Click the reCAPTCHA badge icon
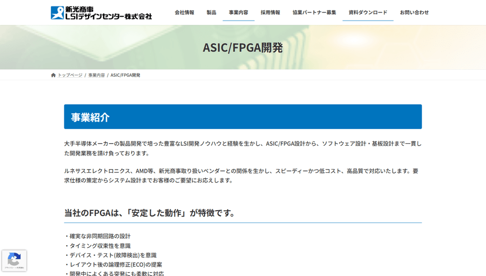 (14, 260)
